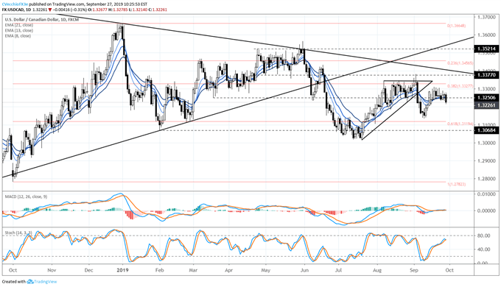This screenshot has width=501, height=287.
Task: Click the 1.28000 price axis value
Action: 487,179
